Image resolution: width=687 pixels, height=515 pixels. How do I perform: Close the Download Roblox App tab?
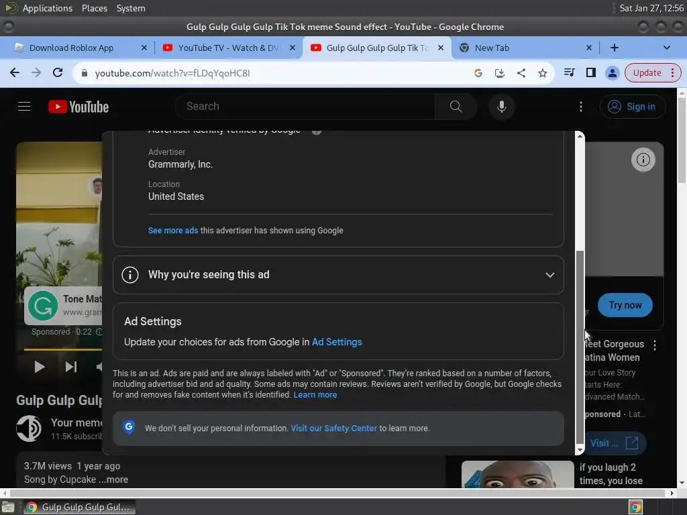click(144, 48)
